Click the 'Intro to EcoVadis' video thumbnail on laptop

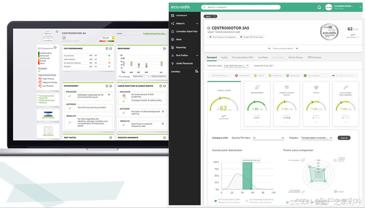[x=48, y=115]
